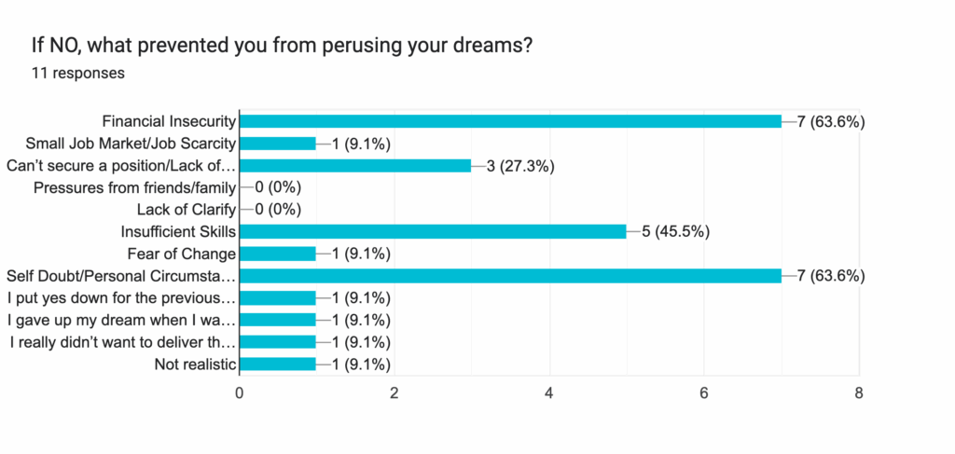Click the x-axis tick label 8

(x=858, y=393)
